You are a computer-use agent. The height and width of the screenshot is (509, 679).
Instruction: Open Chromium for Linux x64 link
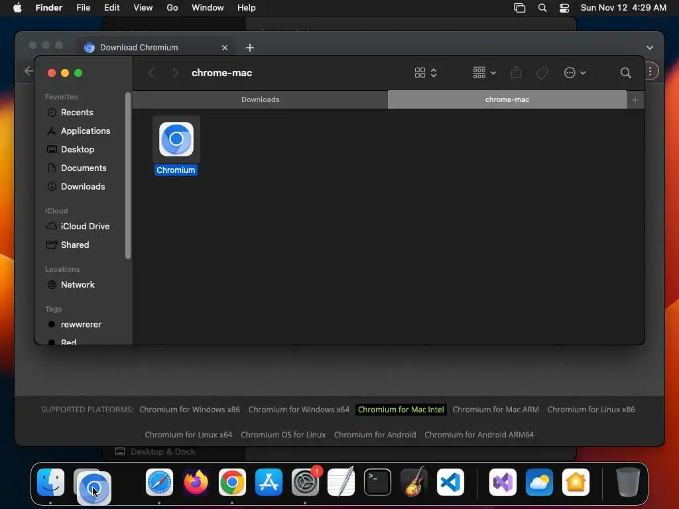click(188, 435)
